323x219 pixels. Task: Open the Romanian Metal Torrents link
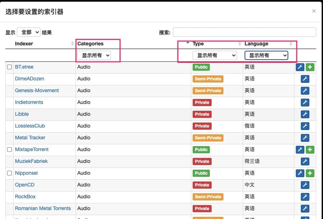coord(43,208)
